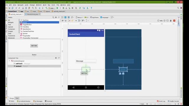Click the Synchronize refresh icon

[12, 8]
